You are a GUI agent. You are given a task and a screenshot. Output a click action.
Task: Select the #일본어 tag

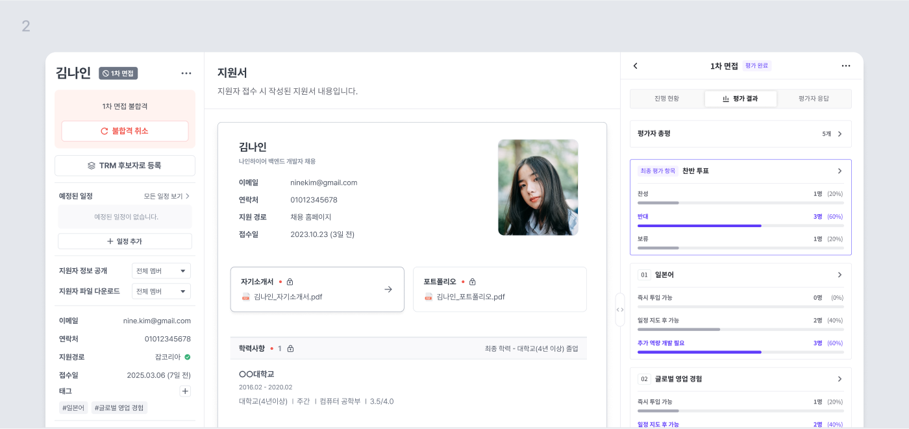coord(73,408)
